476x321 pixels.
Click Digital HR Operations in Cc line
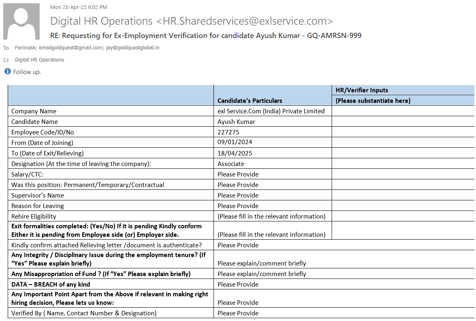pos(40,60)
